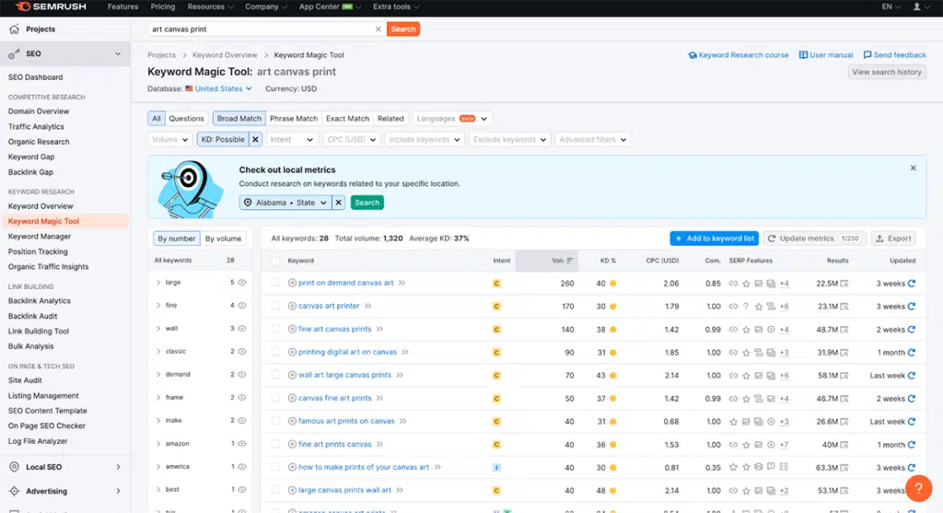Send feedback link
The image size is (943, 513).
[894, 54]
